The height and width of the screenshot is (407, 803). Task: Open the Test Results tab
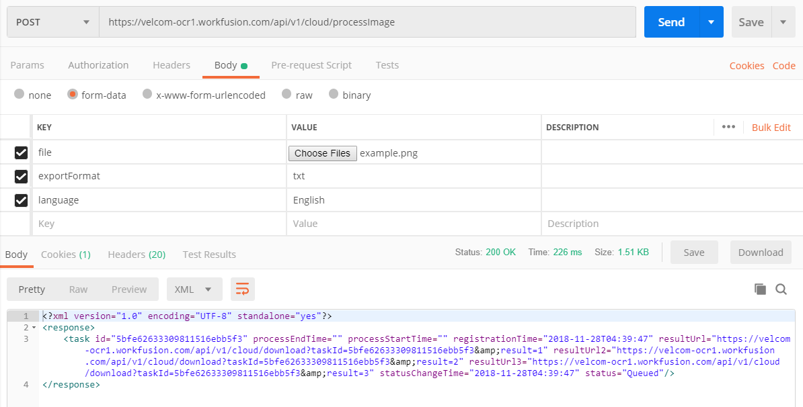209,254
